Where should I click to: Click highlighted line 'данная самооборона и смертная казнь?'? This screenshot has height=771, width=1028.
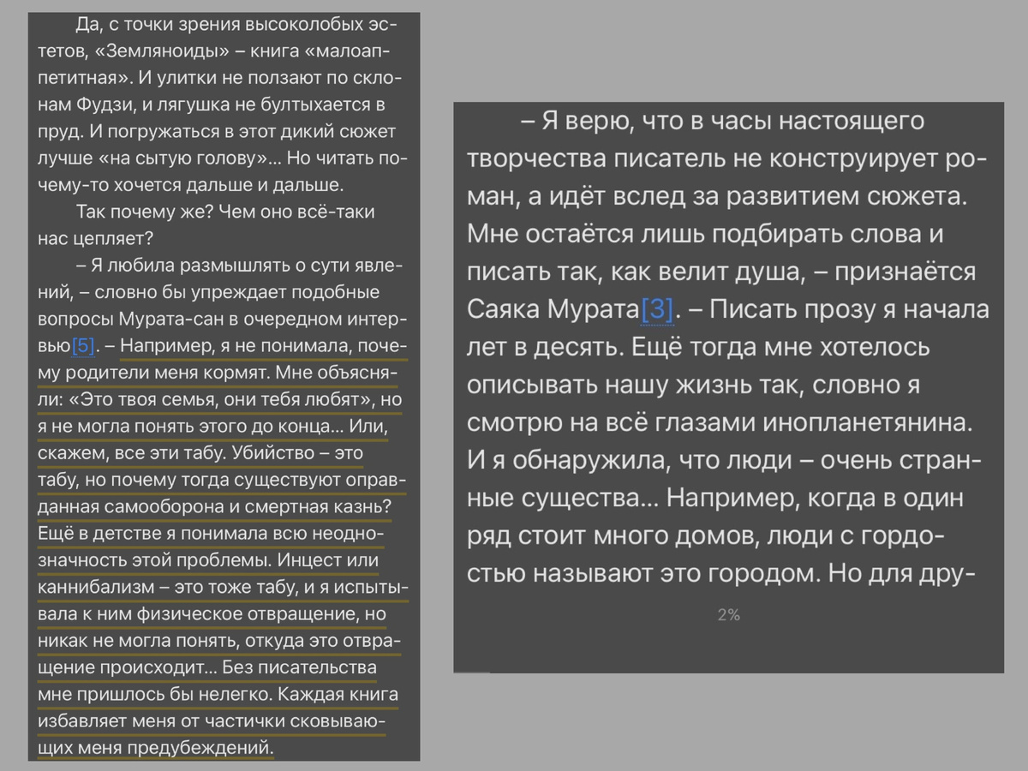click(214, 507)
